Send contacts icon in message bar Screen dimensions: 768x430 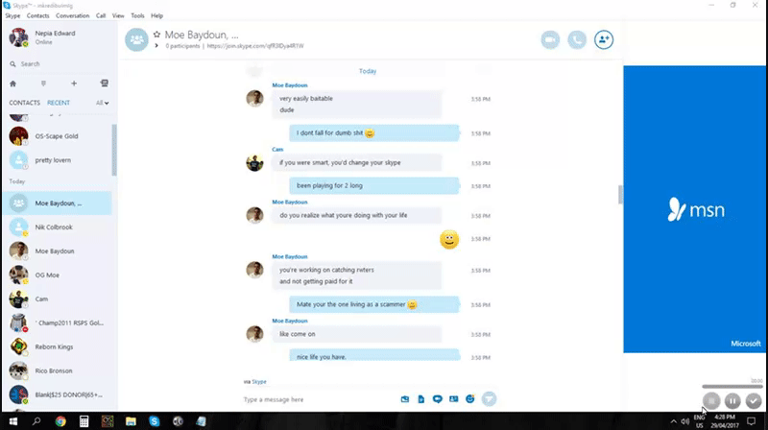[454, 399]
